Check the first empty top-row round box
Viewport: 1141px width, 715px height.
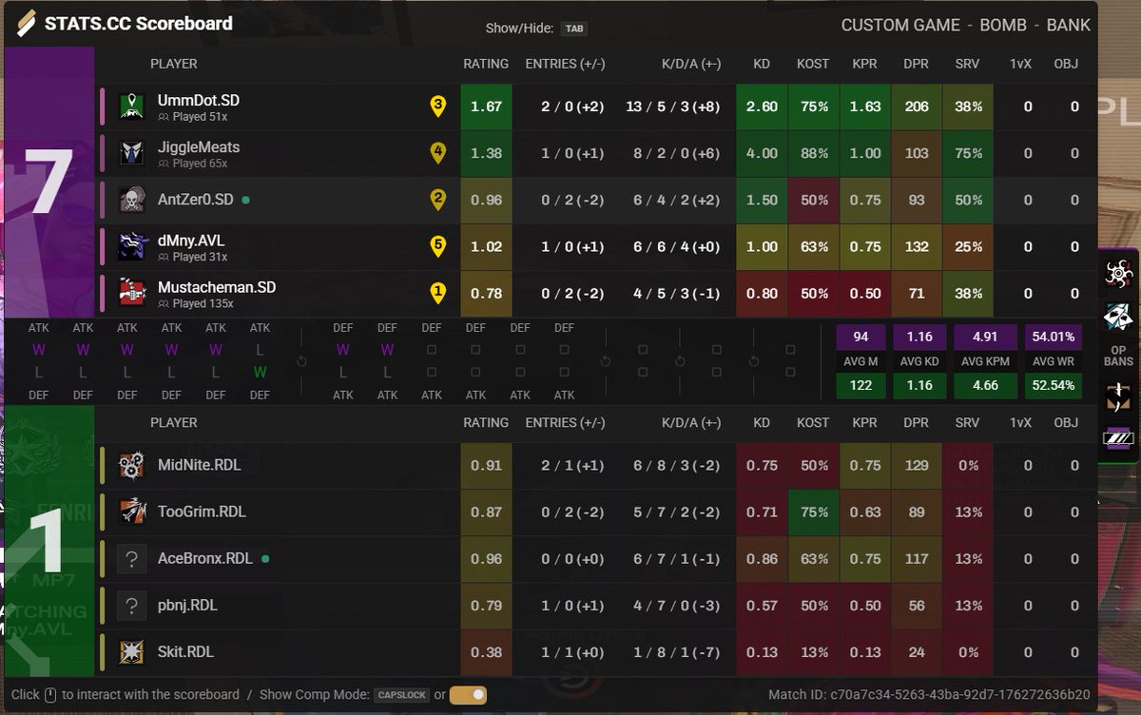pyautogui.click(x=432, y=350)
